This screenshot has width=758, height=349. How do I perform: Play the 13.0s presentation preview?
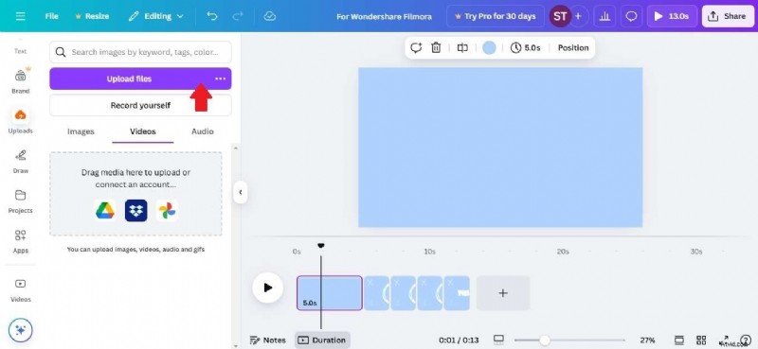pyautogui.click(x=671, y=16)
